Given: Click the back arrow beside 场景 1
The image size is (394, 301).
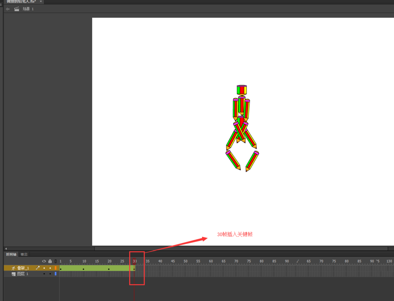Looking at the screenshot, I should click(8, 9).
